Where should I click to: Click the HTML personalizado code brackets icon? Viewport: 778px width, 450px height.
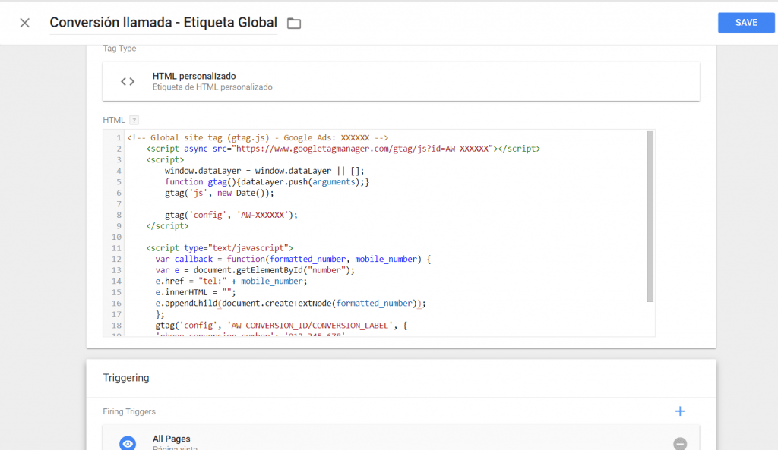(128, 81)
